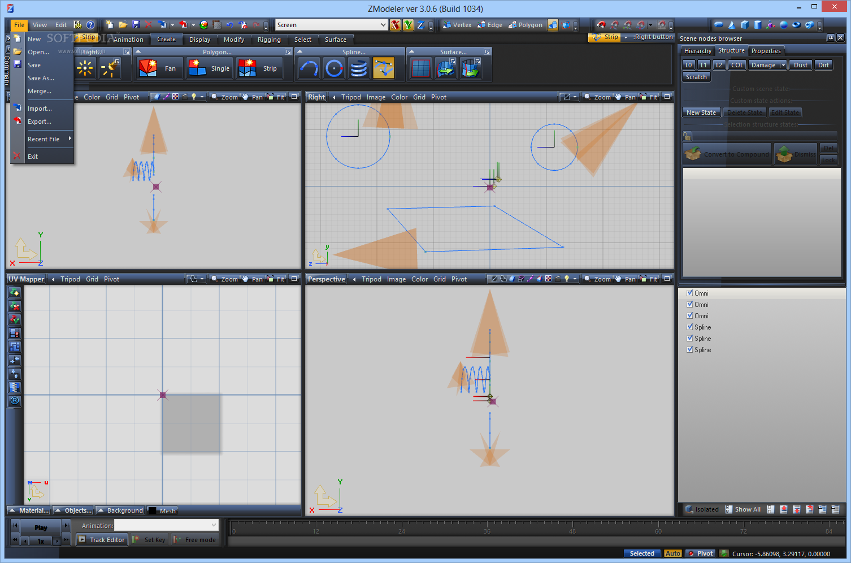Switch to Polygon selection level
This screenshot has width=851, height=563.
pos(525,25)
